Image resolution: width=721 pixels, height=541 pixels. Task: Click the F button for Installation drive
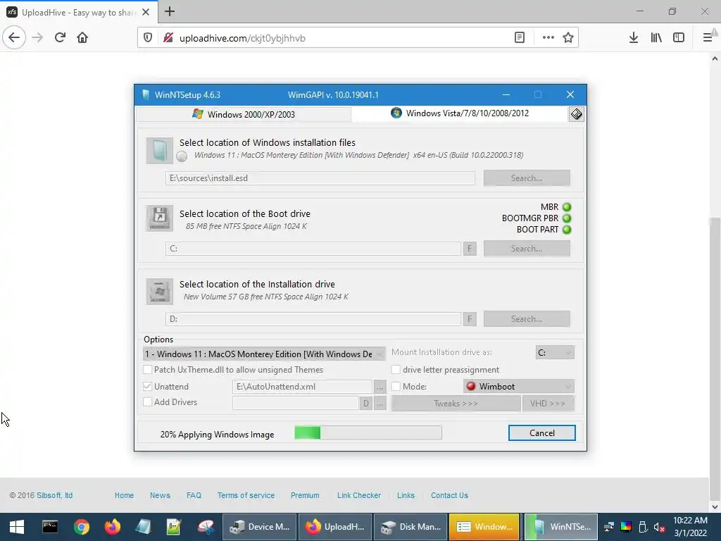pyautogui.click(x=470, y=319)
